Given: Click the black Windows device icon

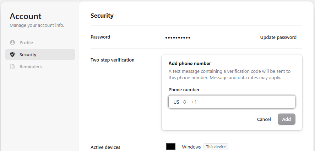Looking at the screenshot, I should 171,147.
